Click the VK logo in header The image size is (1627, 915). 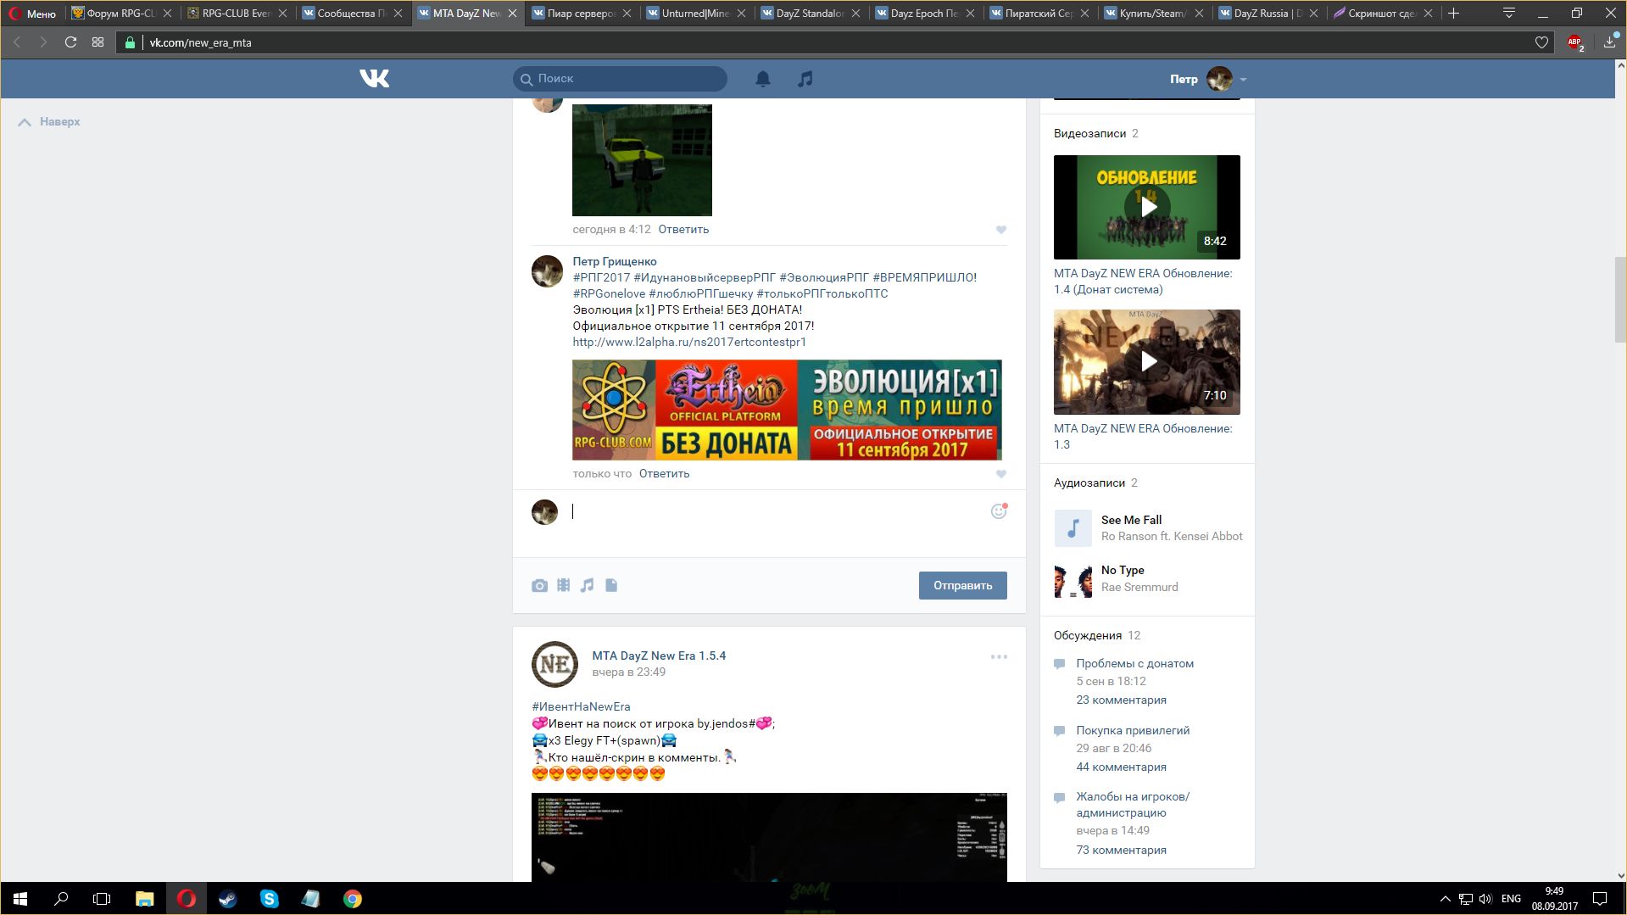tap(374, 79)
